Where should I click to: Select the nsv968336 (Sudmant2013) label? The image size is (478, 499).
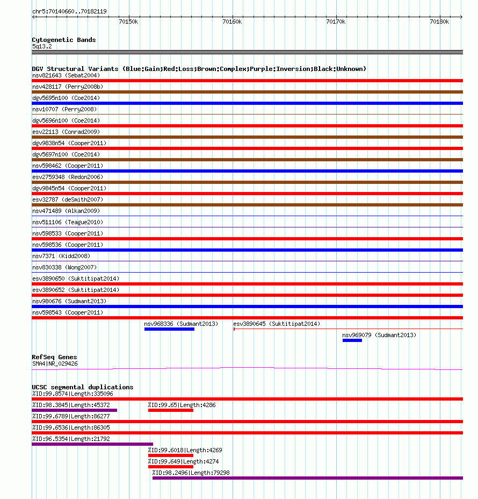point(181,324)
